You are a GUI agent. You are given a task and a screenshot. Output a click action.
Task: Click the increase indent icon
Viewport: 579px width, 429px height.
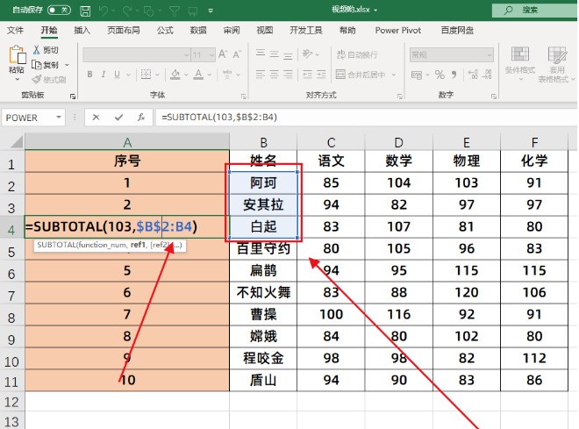pos(321,75)
